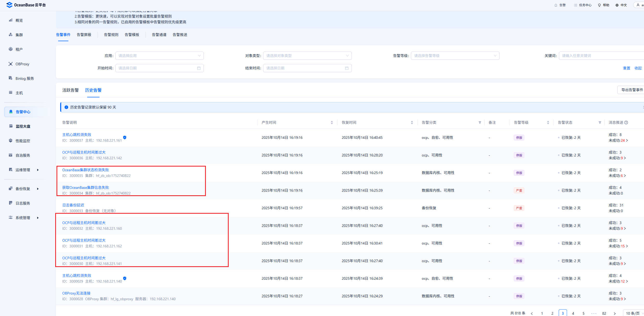Screen dimensions: 644x316
Task: Open the 告警等级 filter dropdown
Action: [455, 56]
